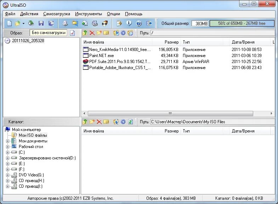The height and width of the screenshot is (204, 278).
Task: Open the Инструменты menu
Action: [x=88, y=14]
